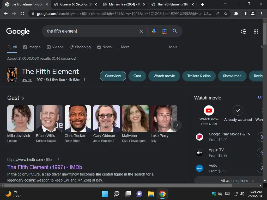Open the More search filters menu
The width and height of the screenshot is (267, 200).
[124, 47]
